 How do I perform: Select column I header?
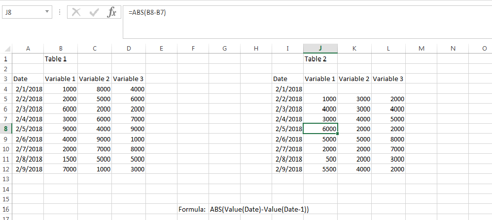pyautogui.click(x=287, y=49)
